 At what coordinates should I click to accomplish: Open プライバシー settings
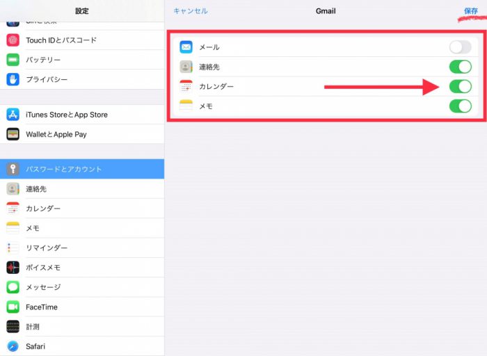point(82,79)
